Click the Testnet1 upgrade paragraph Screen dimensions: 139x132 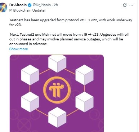(x=71, y=22)
